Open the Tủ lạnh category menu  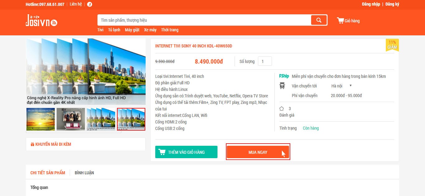[114, 30]
